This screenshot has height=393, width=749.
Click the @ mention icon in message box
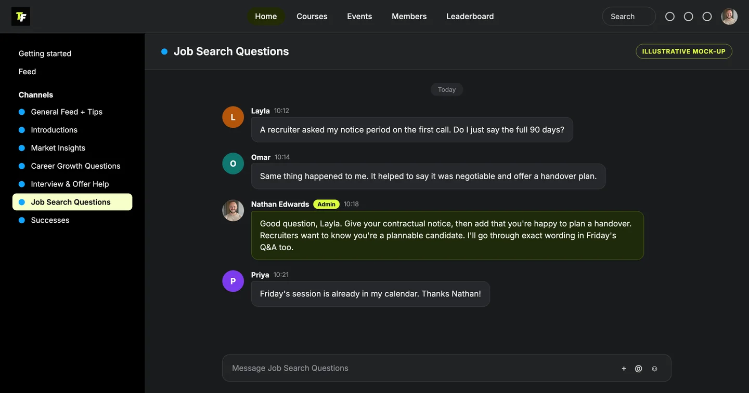click(639, 369)
